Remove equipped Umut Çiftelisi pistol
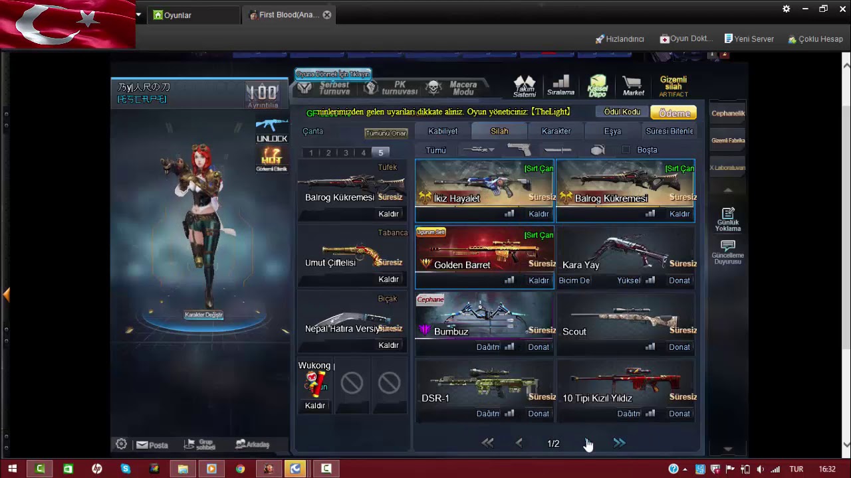Viewport: 851px width, 478px height. point(389,279)
